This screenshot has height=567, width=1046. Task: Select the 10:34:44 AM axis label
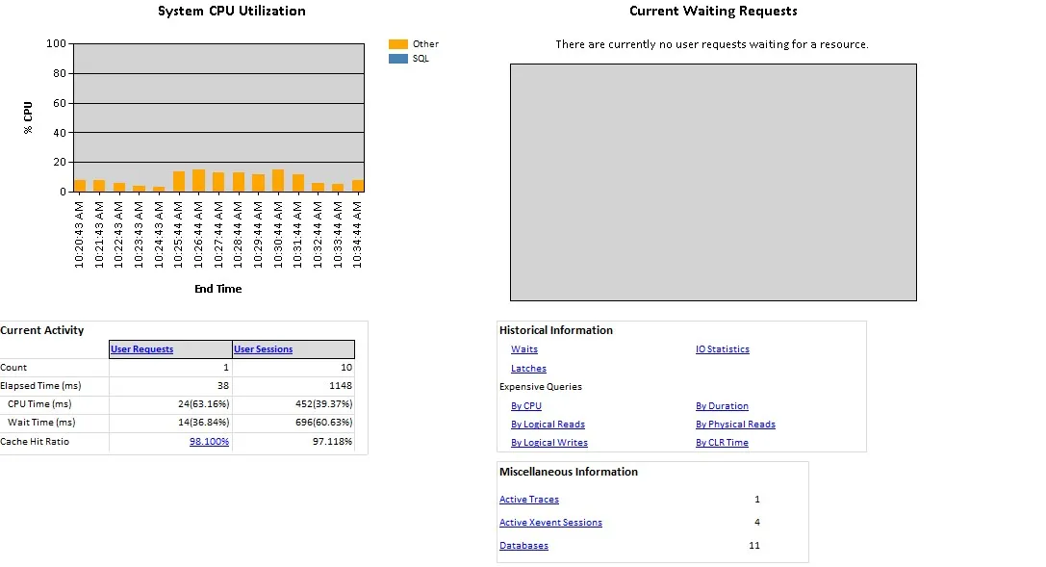(358, 236)
